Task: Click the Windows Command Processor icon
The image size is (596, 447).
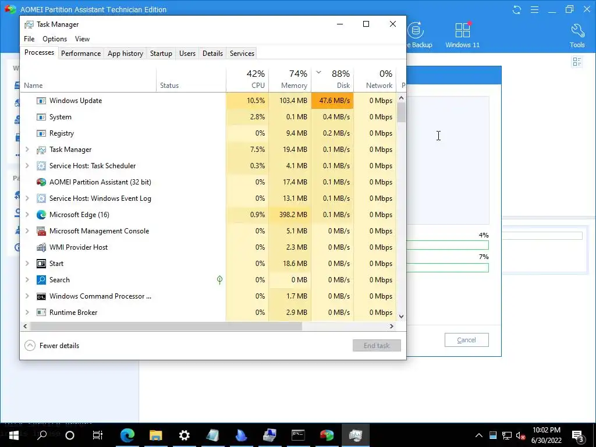Action: coord(41,296)
